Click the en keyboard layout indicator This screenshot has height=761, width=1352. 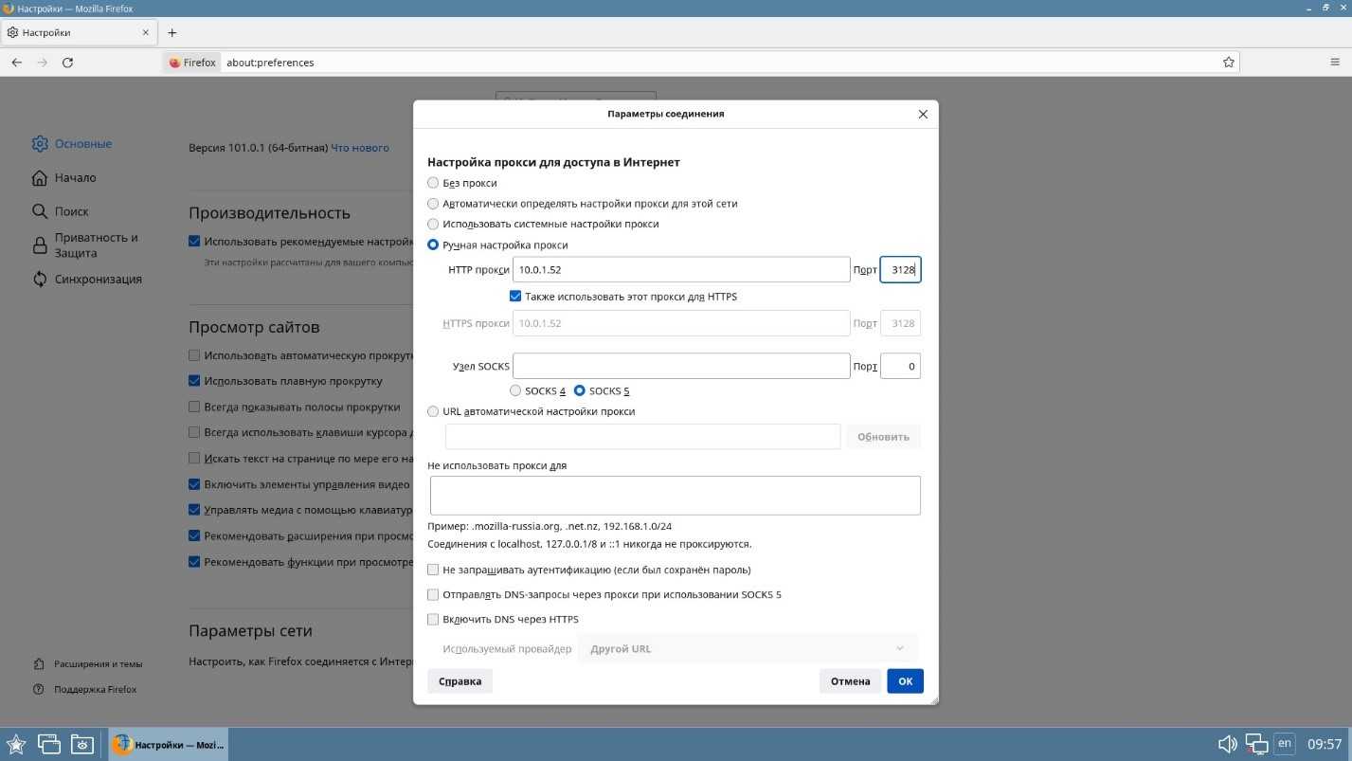1284,744
